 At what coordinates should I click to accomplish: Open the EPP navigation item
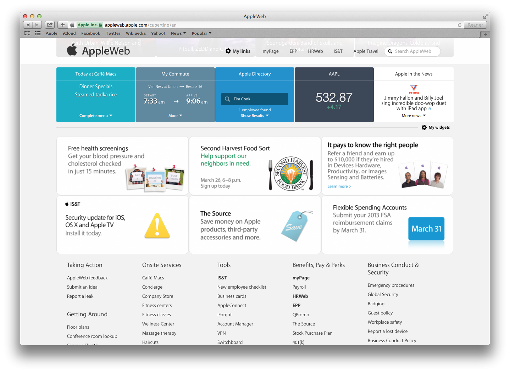[293, 51]
